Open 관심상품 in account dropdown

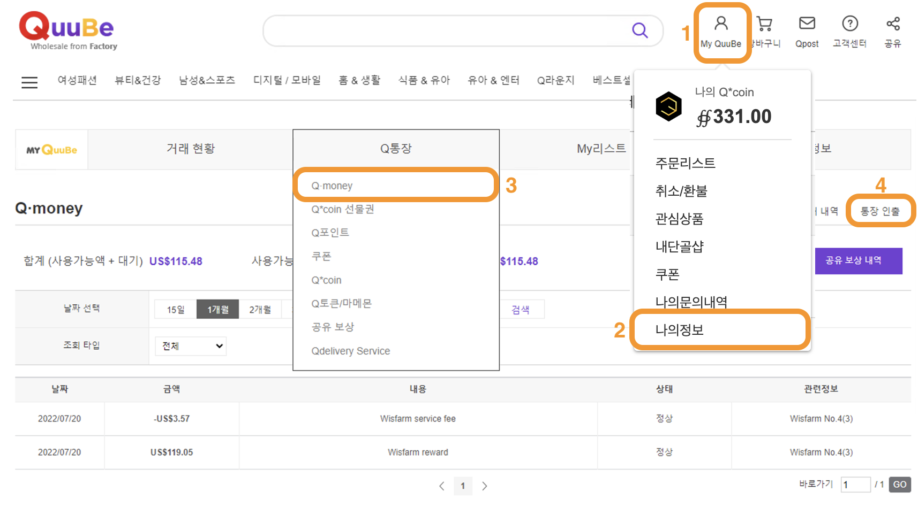pyautogui.click(x=679, y=219)
